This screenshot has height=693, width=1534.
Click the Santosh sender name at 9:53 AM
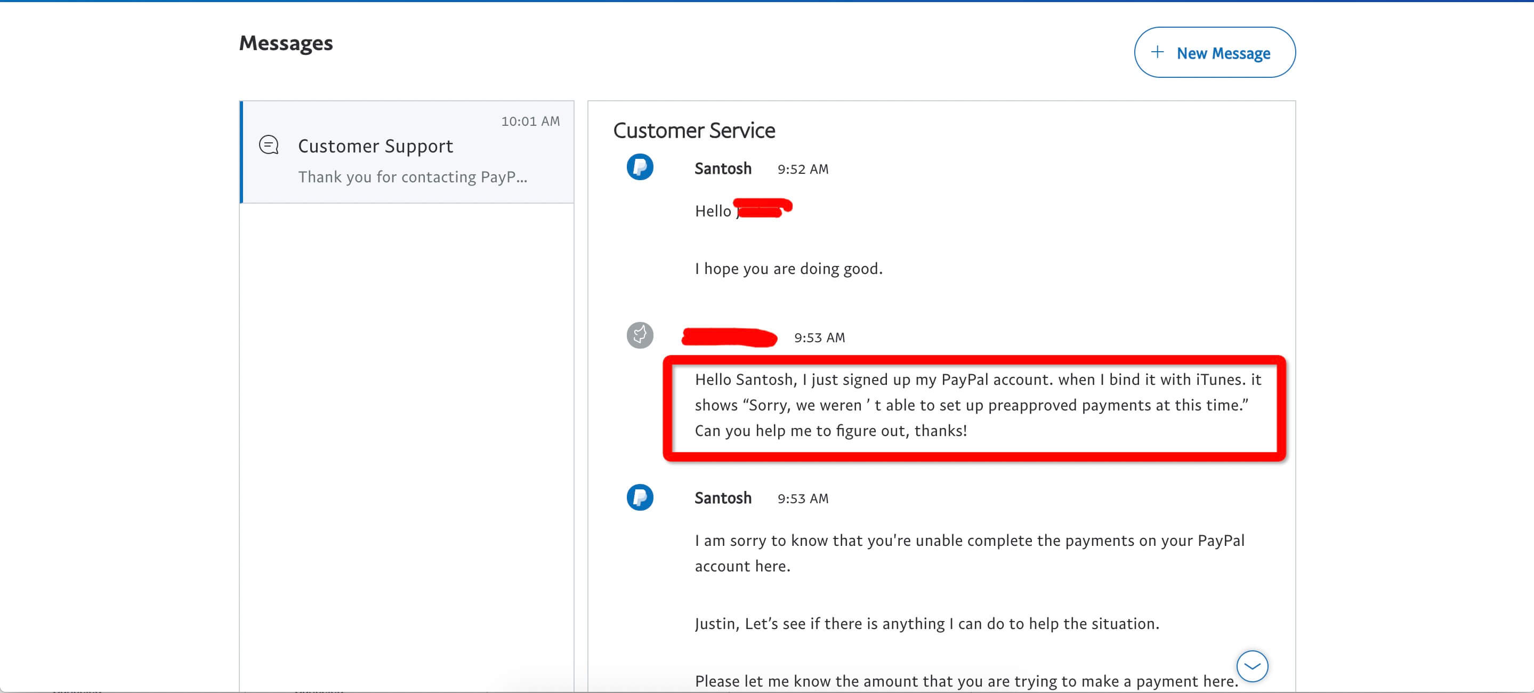pos(722,498)
